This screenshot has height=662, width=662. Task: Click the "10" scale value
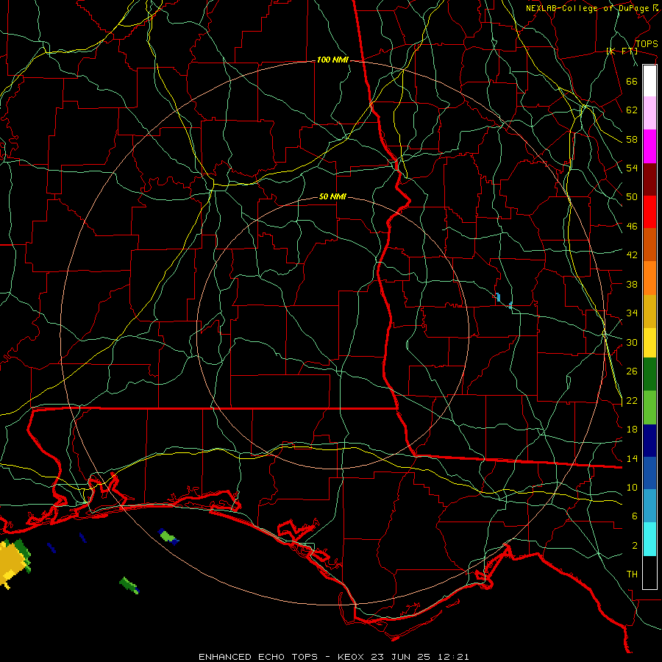pyautogui.click(x=632, y=487)
